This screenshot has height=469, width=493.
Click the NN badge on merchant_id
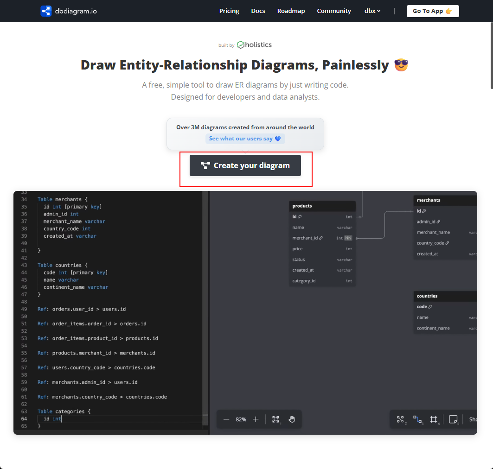click(348, 238)
